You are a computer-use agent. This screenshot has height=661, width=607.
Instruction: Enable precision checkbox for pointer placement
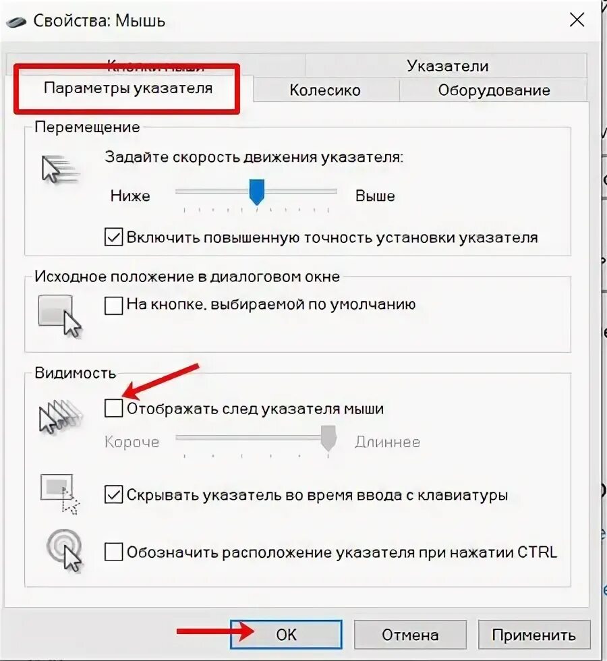point(113,237)
